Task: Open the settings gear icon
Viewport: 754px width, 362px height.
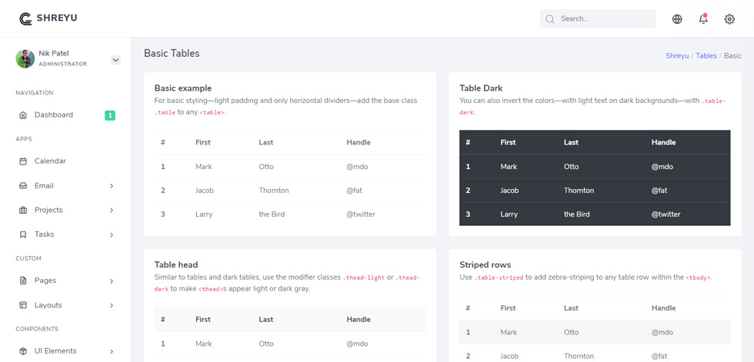Action: (x=729, y=19)
